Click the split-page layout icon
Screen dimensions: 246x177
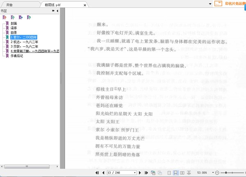189,173
